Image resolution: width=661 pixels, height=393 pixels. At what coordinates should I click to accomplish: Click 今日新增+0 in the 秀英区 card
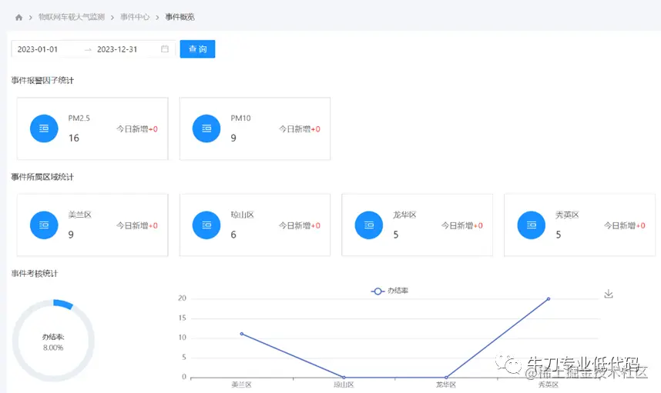[624, 226]
